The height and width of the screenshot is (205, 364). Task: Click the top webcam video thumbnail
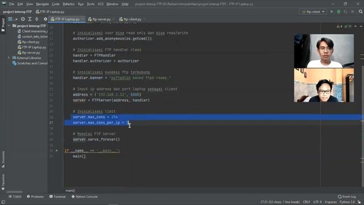324,51
